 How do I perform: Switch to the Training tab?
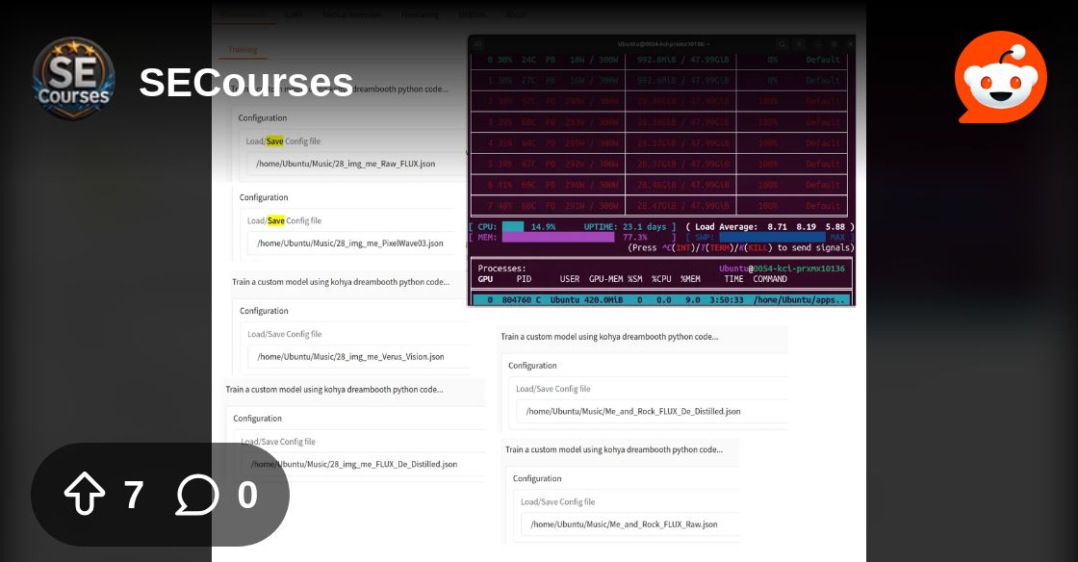click(243, 49)
